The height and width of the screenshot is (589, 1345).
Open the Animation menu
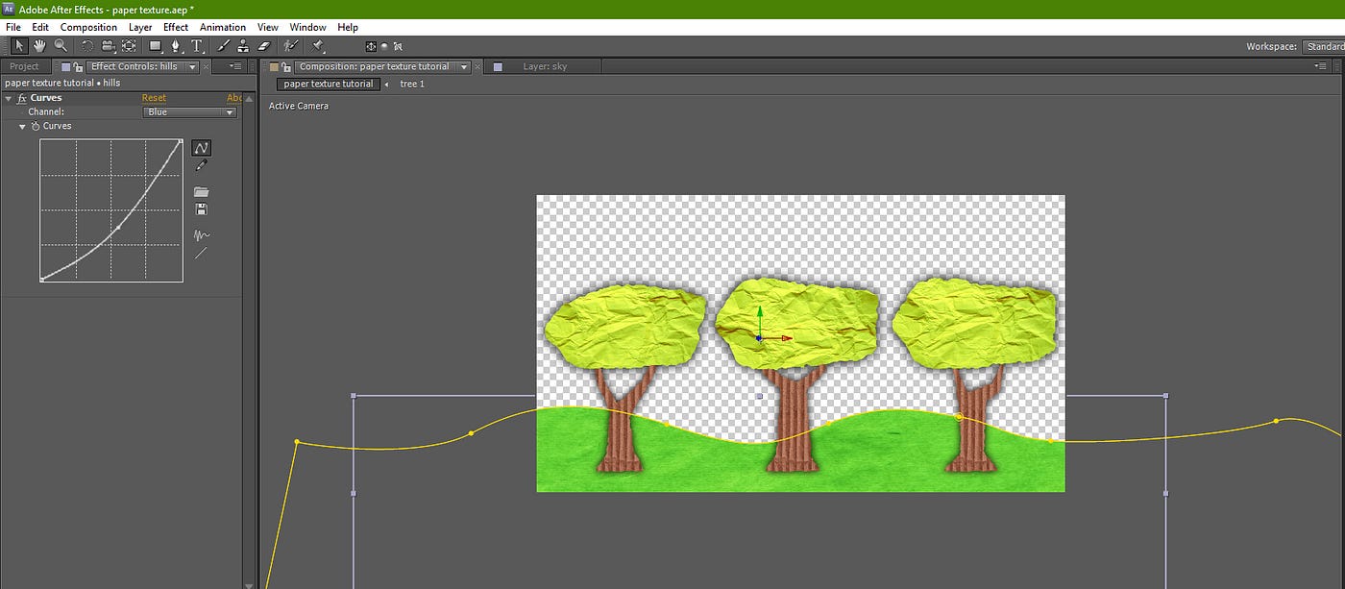point(223,27)
